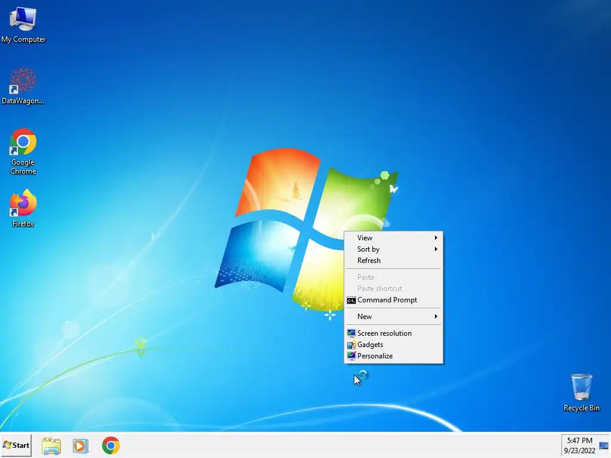
Task: Click the Command Prompt menu icon
Action: point(351,301)
